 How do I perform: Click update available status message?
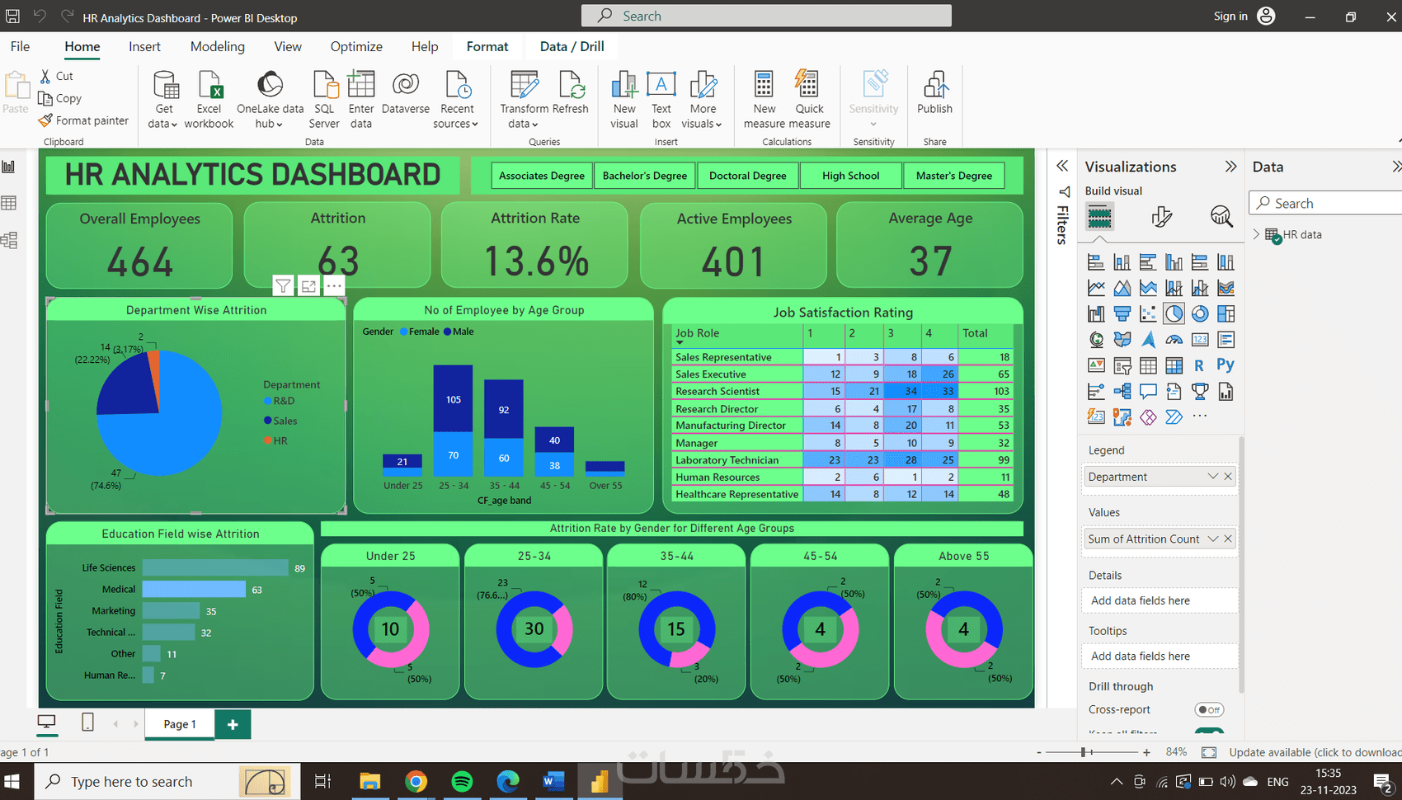pyautogui.click(x=1315, y=752)
